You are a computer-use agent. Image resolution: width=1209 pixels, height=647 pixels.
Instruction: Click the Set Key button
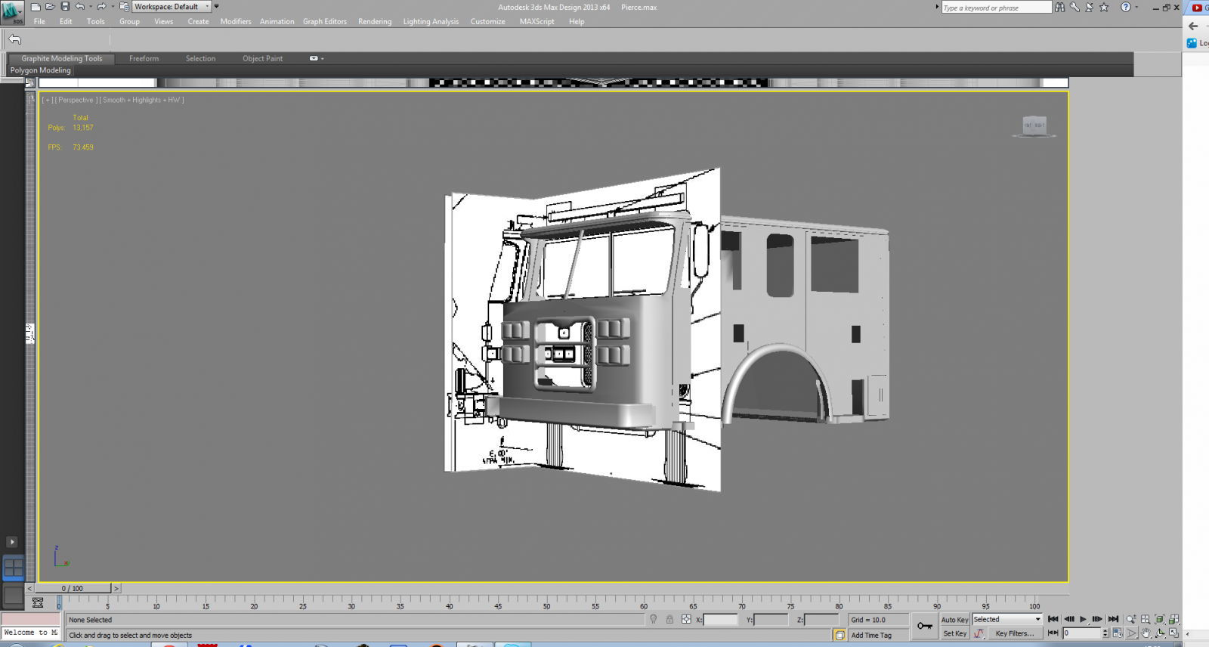(954, 633)
